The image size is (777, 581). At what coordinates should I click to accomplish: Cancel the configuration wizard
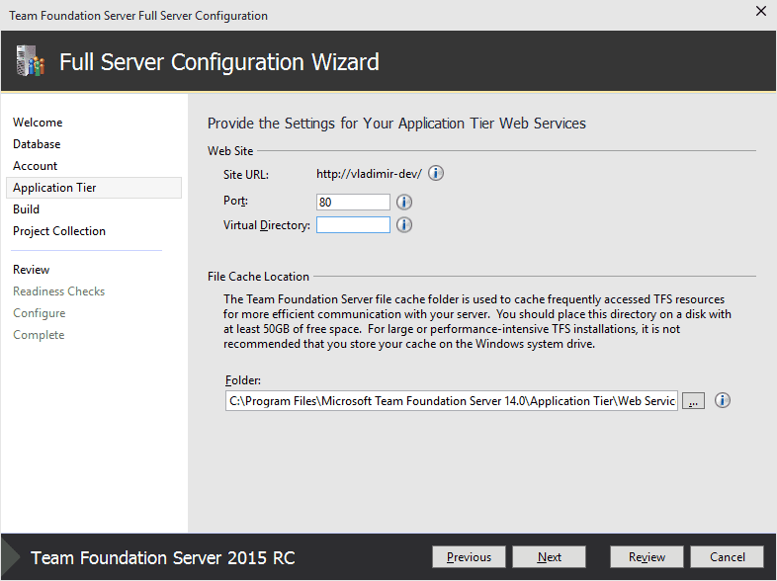[x=728, y=557]
